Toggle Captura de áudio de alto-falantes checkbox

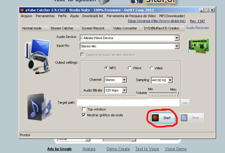point(82,55)
